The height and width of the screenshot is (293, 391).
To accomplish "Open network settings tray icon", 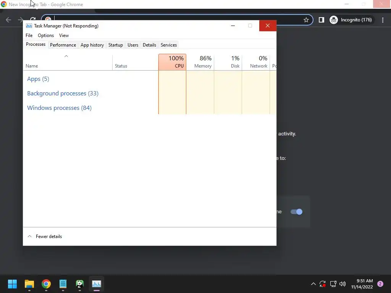I will pos(333,284).
